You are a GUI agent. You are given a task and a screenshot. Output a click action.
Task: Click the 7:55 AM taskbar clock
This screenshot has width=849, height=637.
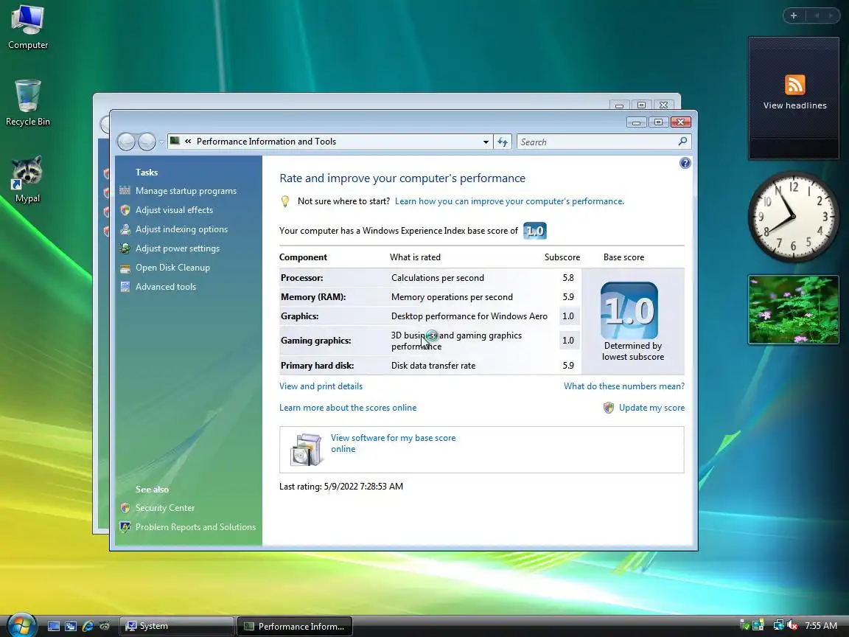click(x=821, y=626)
